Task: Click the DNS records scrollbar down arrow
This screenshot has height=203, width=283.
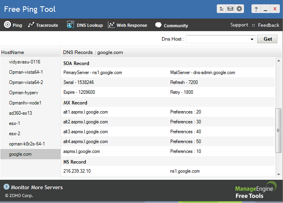Action: point(278,173)
